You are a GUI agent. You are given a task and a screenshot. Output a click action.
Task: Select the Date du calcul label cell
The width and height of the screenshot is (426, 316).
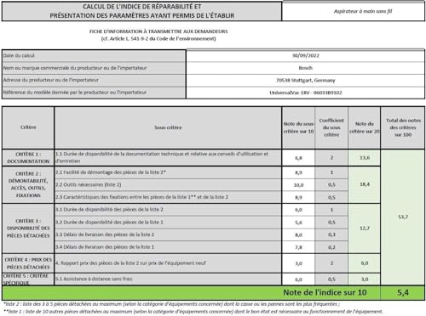[x=94, y=56]
